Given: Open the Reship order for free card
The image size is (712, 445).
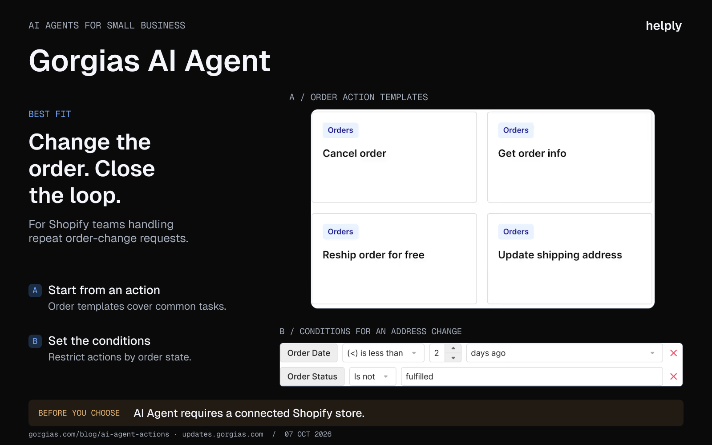Looking at the screenshot, I should coord(394,259).
